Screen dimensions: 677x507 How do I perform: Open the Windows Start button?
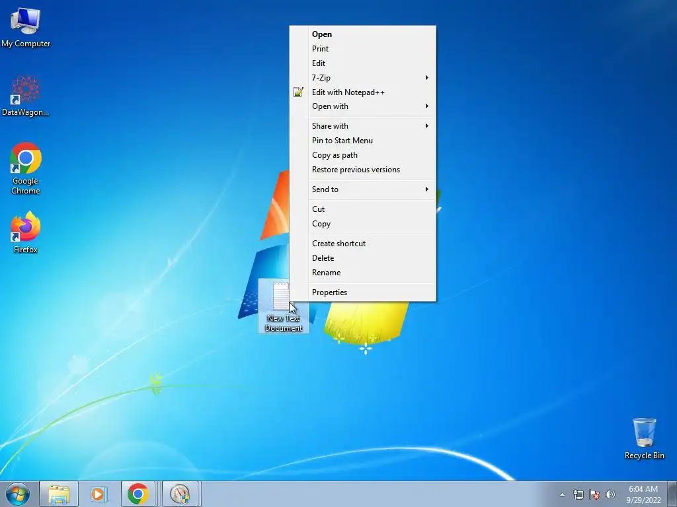[18, 494]
